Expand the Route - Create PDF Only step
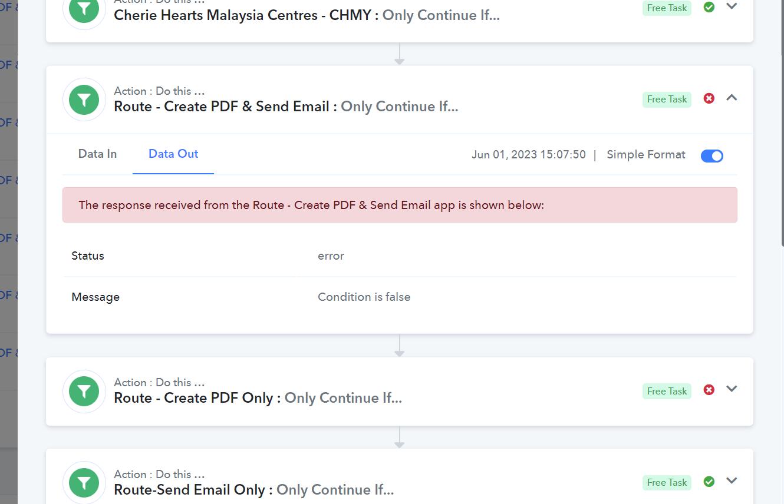The height and width of the screenshot is (504, 784). point(732,389)
